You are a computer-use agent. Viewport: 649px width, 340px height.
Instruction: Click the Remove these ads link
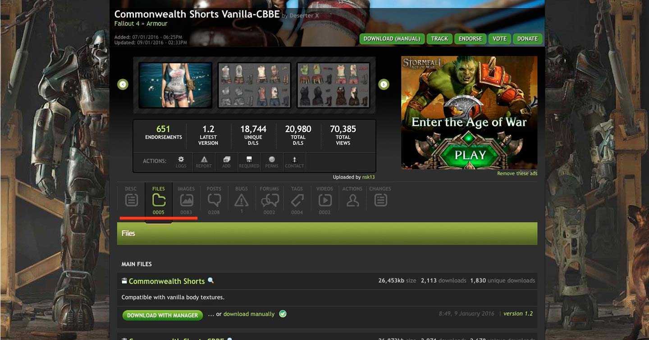click(x=517, y=174)
